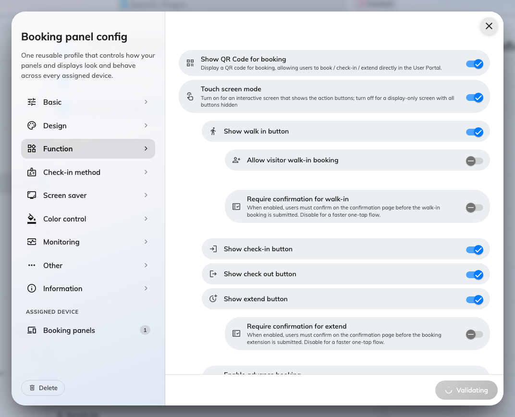Click the Booking panels count badge
This screenshot has height=417, width=515.
click(x=145, y=330)
